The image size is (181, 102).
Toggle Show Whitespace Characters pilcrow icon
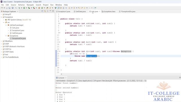click(66, 8)
